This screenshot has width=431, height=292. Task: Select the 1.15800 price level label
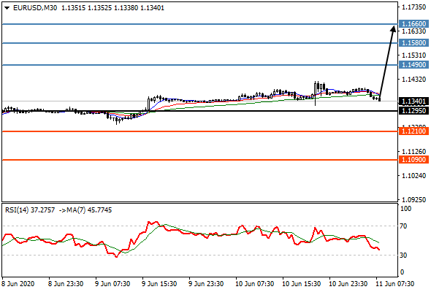pyautogui.click(x=413, y=43)
